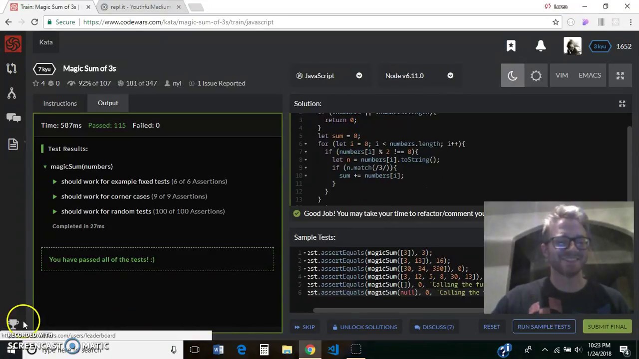Image resolution: width=639 pixels, height=359 pixels.
Task: Fold code at line 9 arrow
Action: (306, 168)
